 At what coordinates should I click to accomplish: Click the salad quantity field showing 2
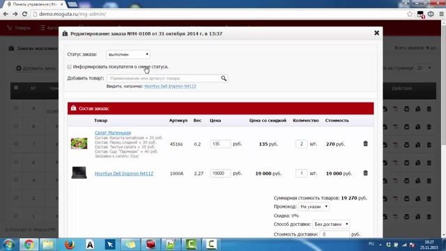coord(302,144)
